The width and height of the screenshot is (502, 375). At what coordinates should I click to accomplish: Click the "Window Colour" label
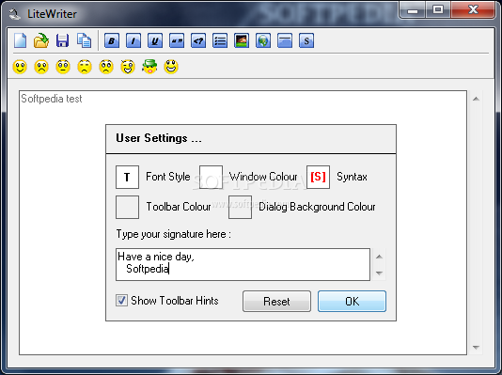pos(263,177)
